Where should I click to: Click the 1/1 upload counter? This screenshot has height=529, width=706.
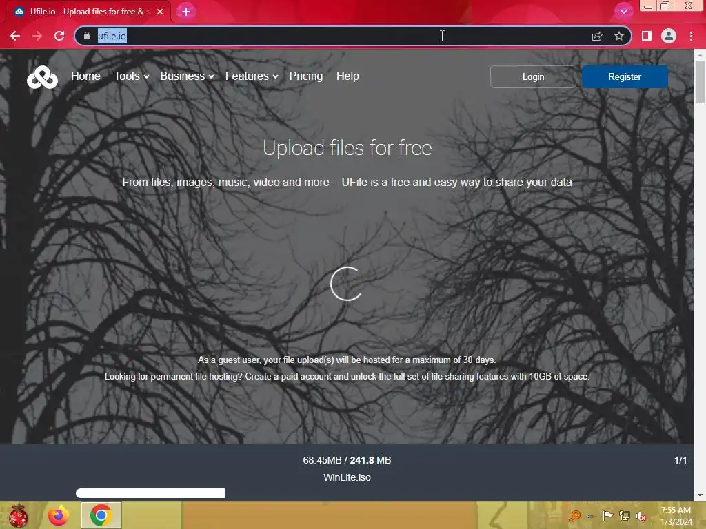tap(680, 460)
